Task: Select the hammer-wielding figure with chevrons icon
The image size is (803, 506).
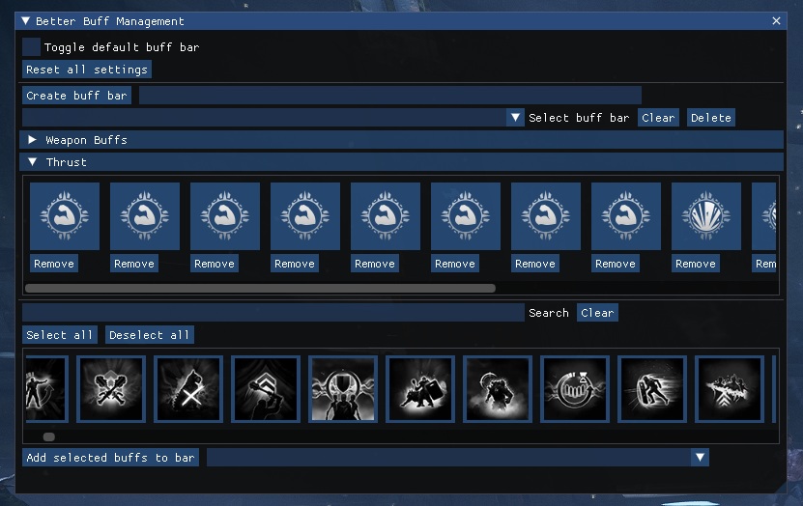Action: pos(266,389)
